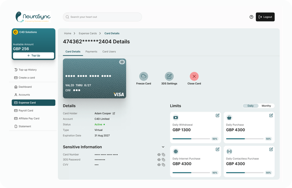Copy the CVV value
This screenshot has width=292, height=188.
163,165
